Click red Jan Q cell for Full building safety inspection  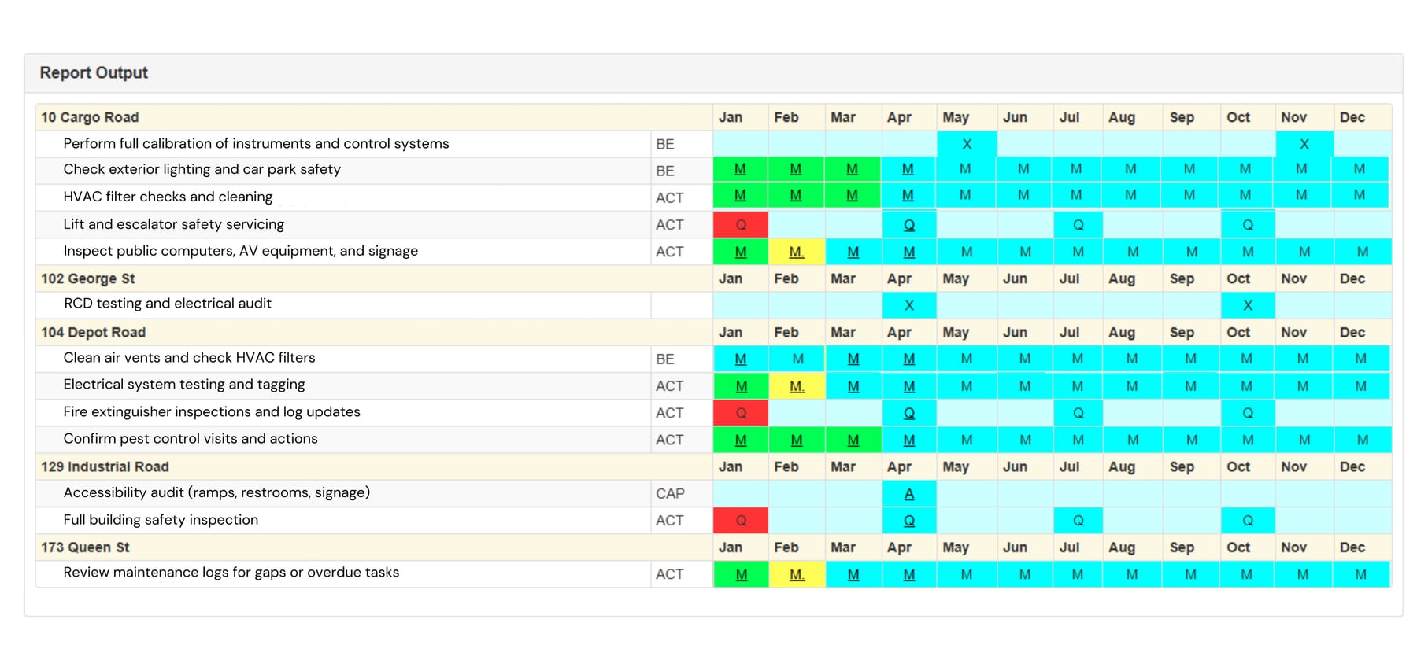coord(741,521)
